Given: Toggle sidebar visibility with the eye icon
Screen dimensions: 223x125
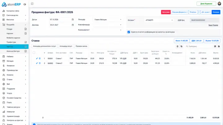Looking at the screenshot, I should tap(25, 4).
